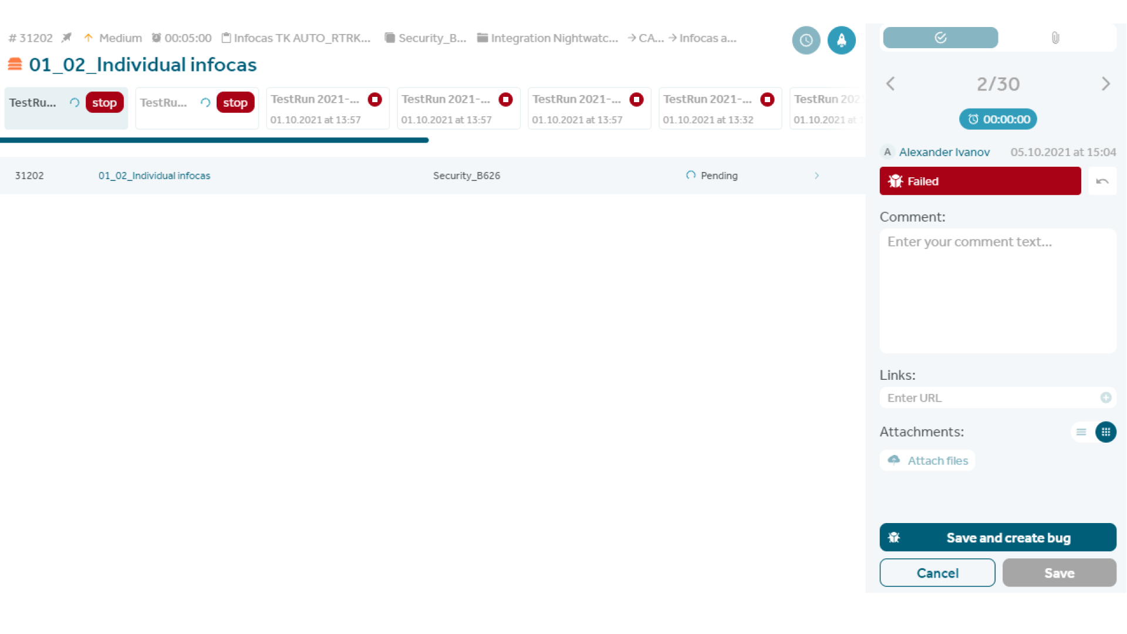This screenshot has width=1127, height=634.
Task: Click the list view icon in Attachments
Action: (1081, 433)
